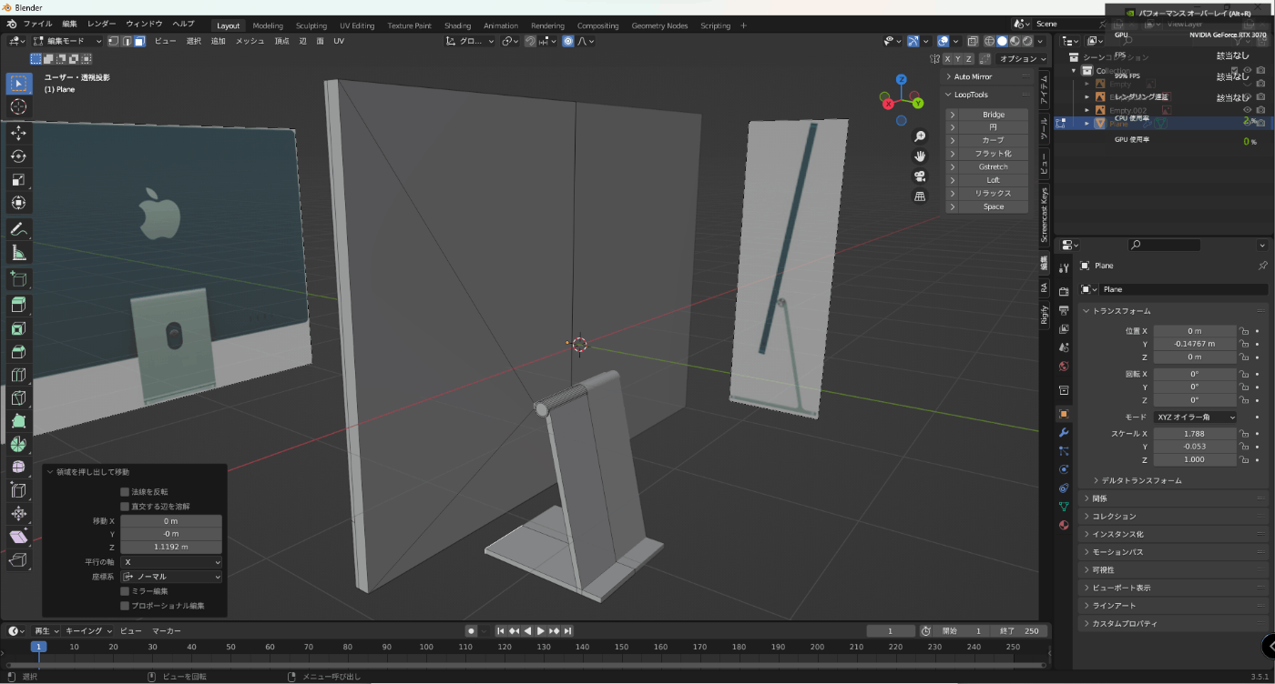The image size is (1275, 684).
Task: Switch to vertex select mode
Action: click(x=114, y=41)
